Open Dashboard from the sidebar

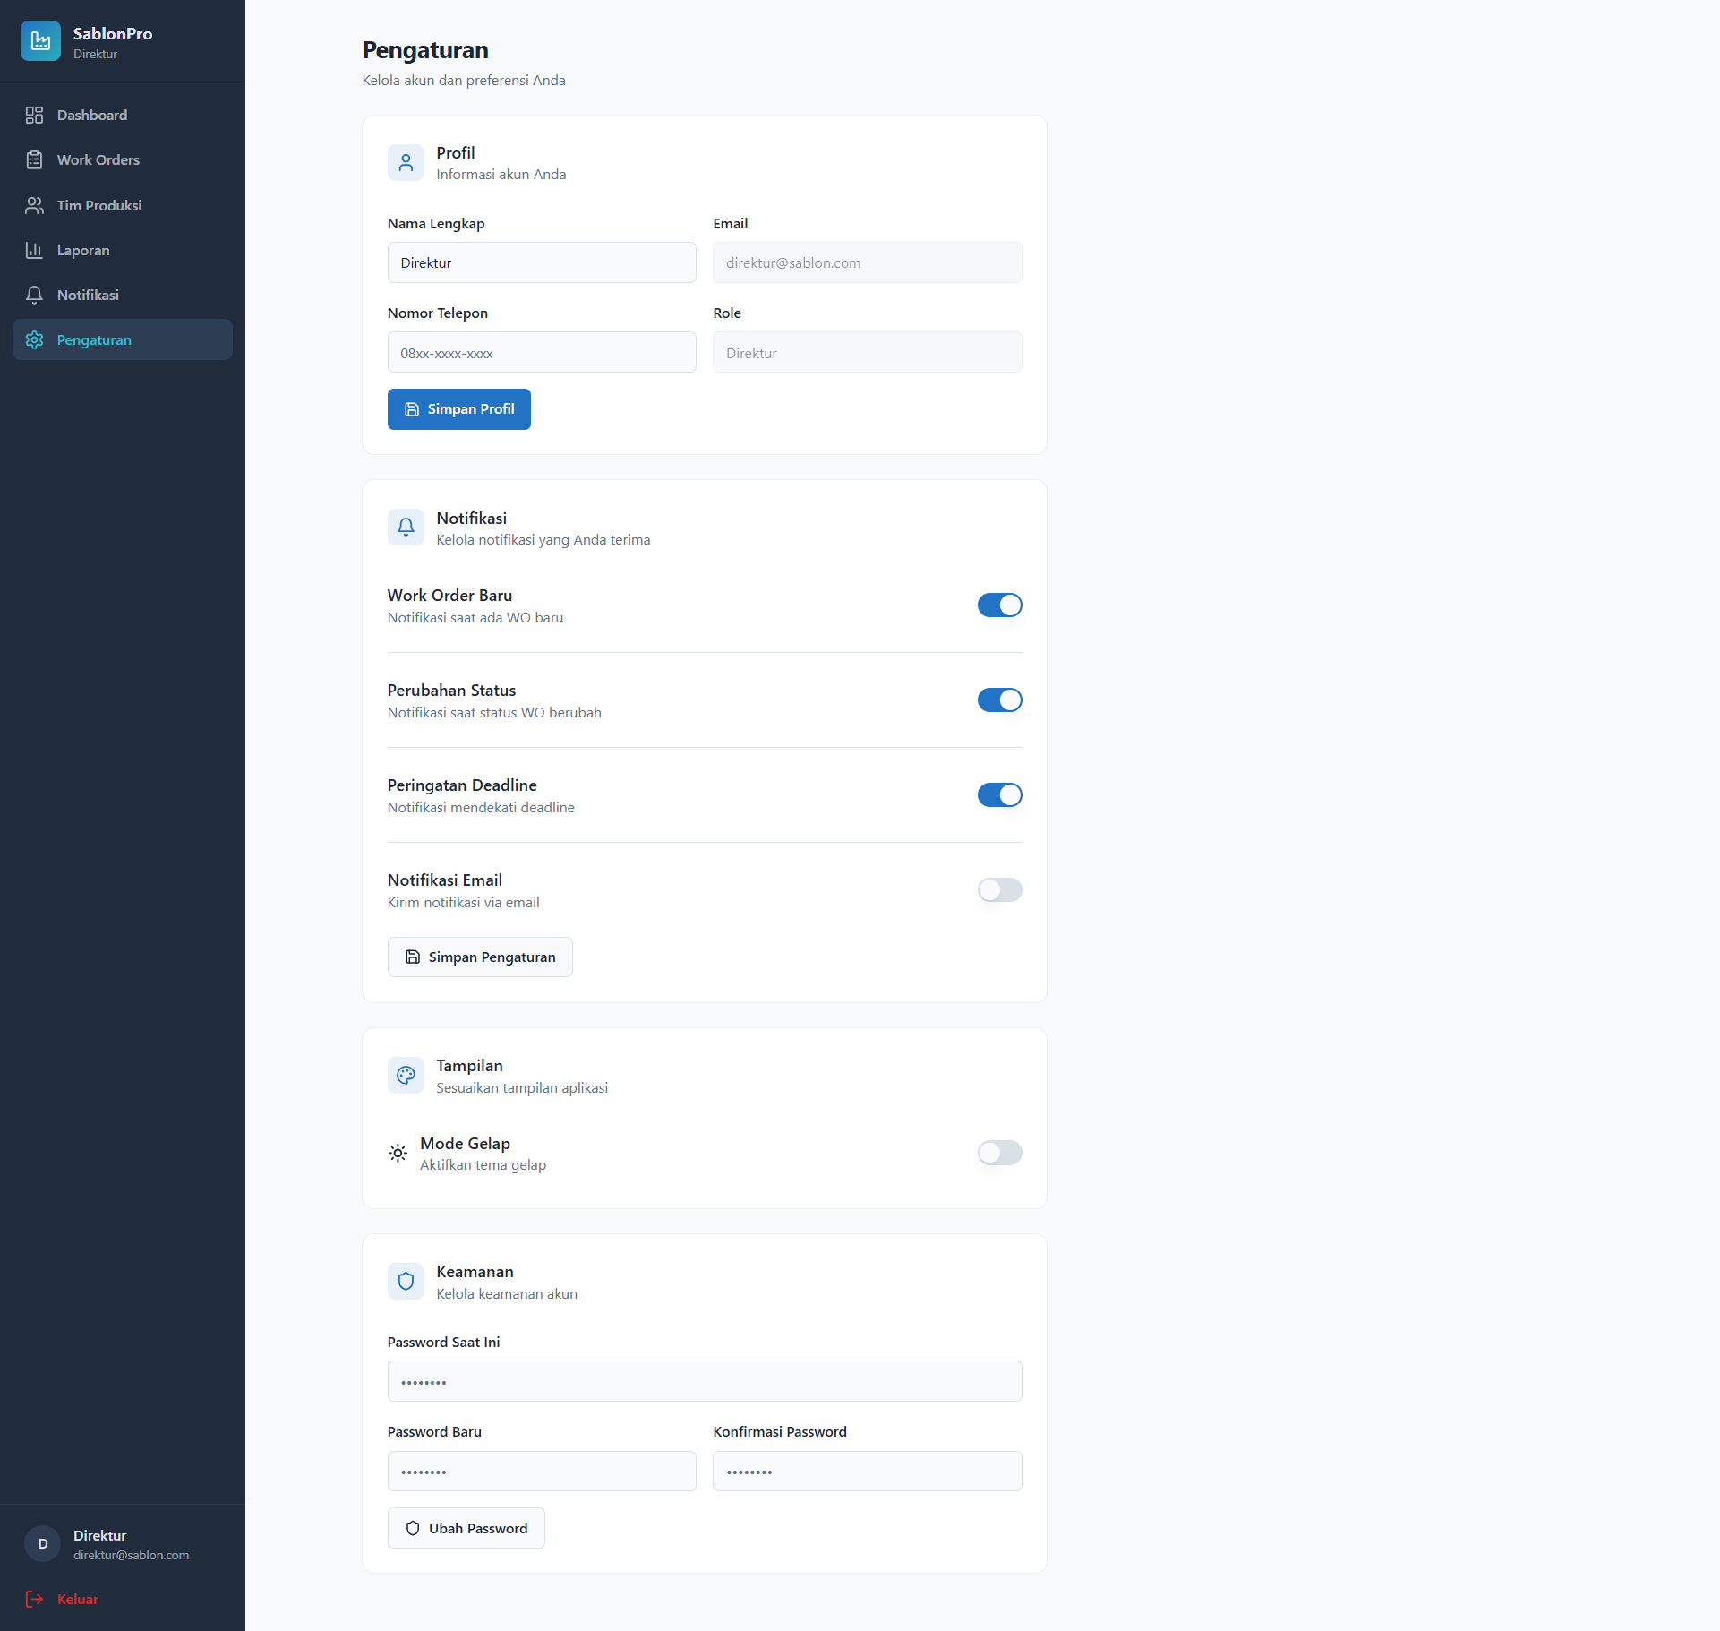coord(123,115)
